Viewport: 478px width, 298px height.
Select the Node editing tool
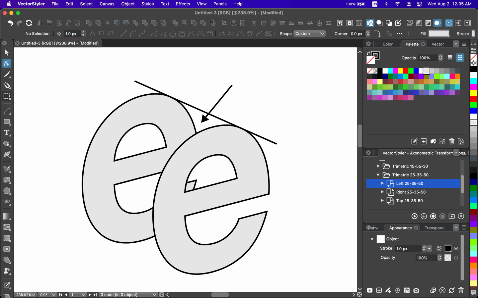tap(7, 64)
